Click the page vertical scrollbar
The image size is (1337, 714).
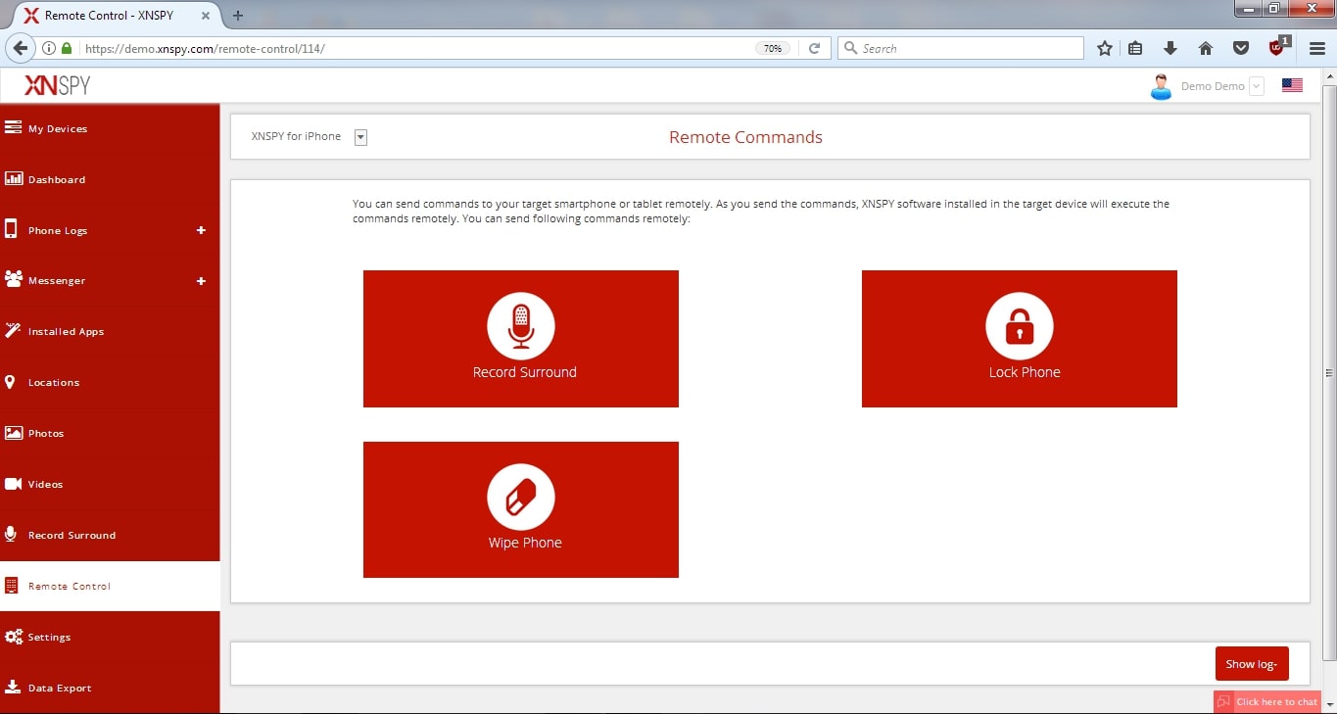point(1329,372)
